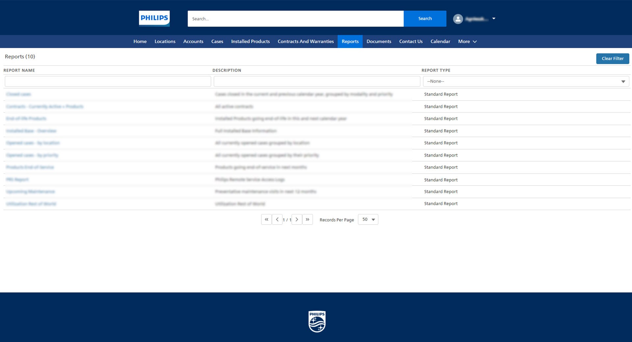Open the user profile dropdown arrow
The image size is (632, 342).
tap(493, 19)
